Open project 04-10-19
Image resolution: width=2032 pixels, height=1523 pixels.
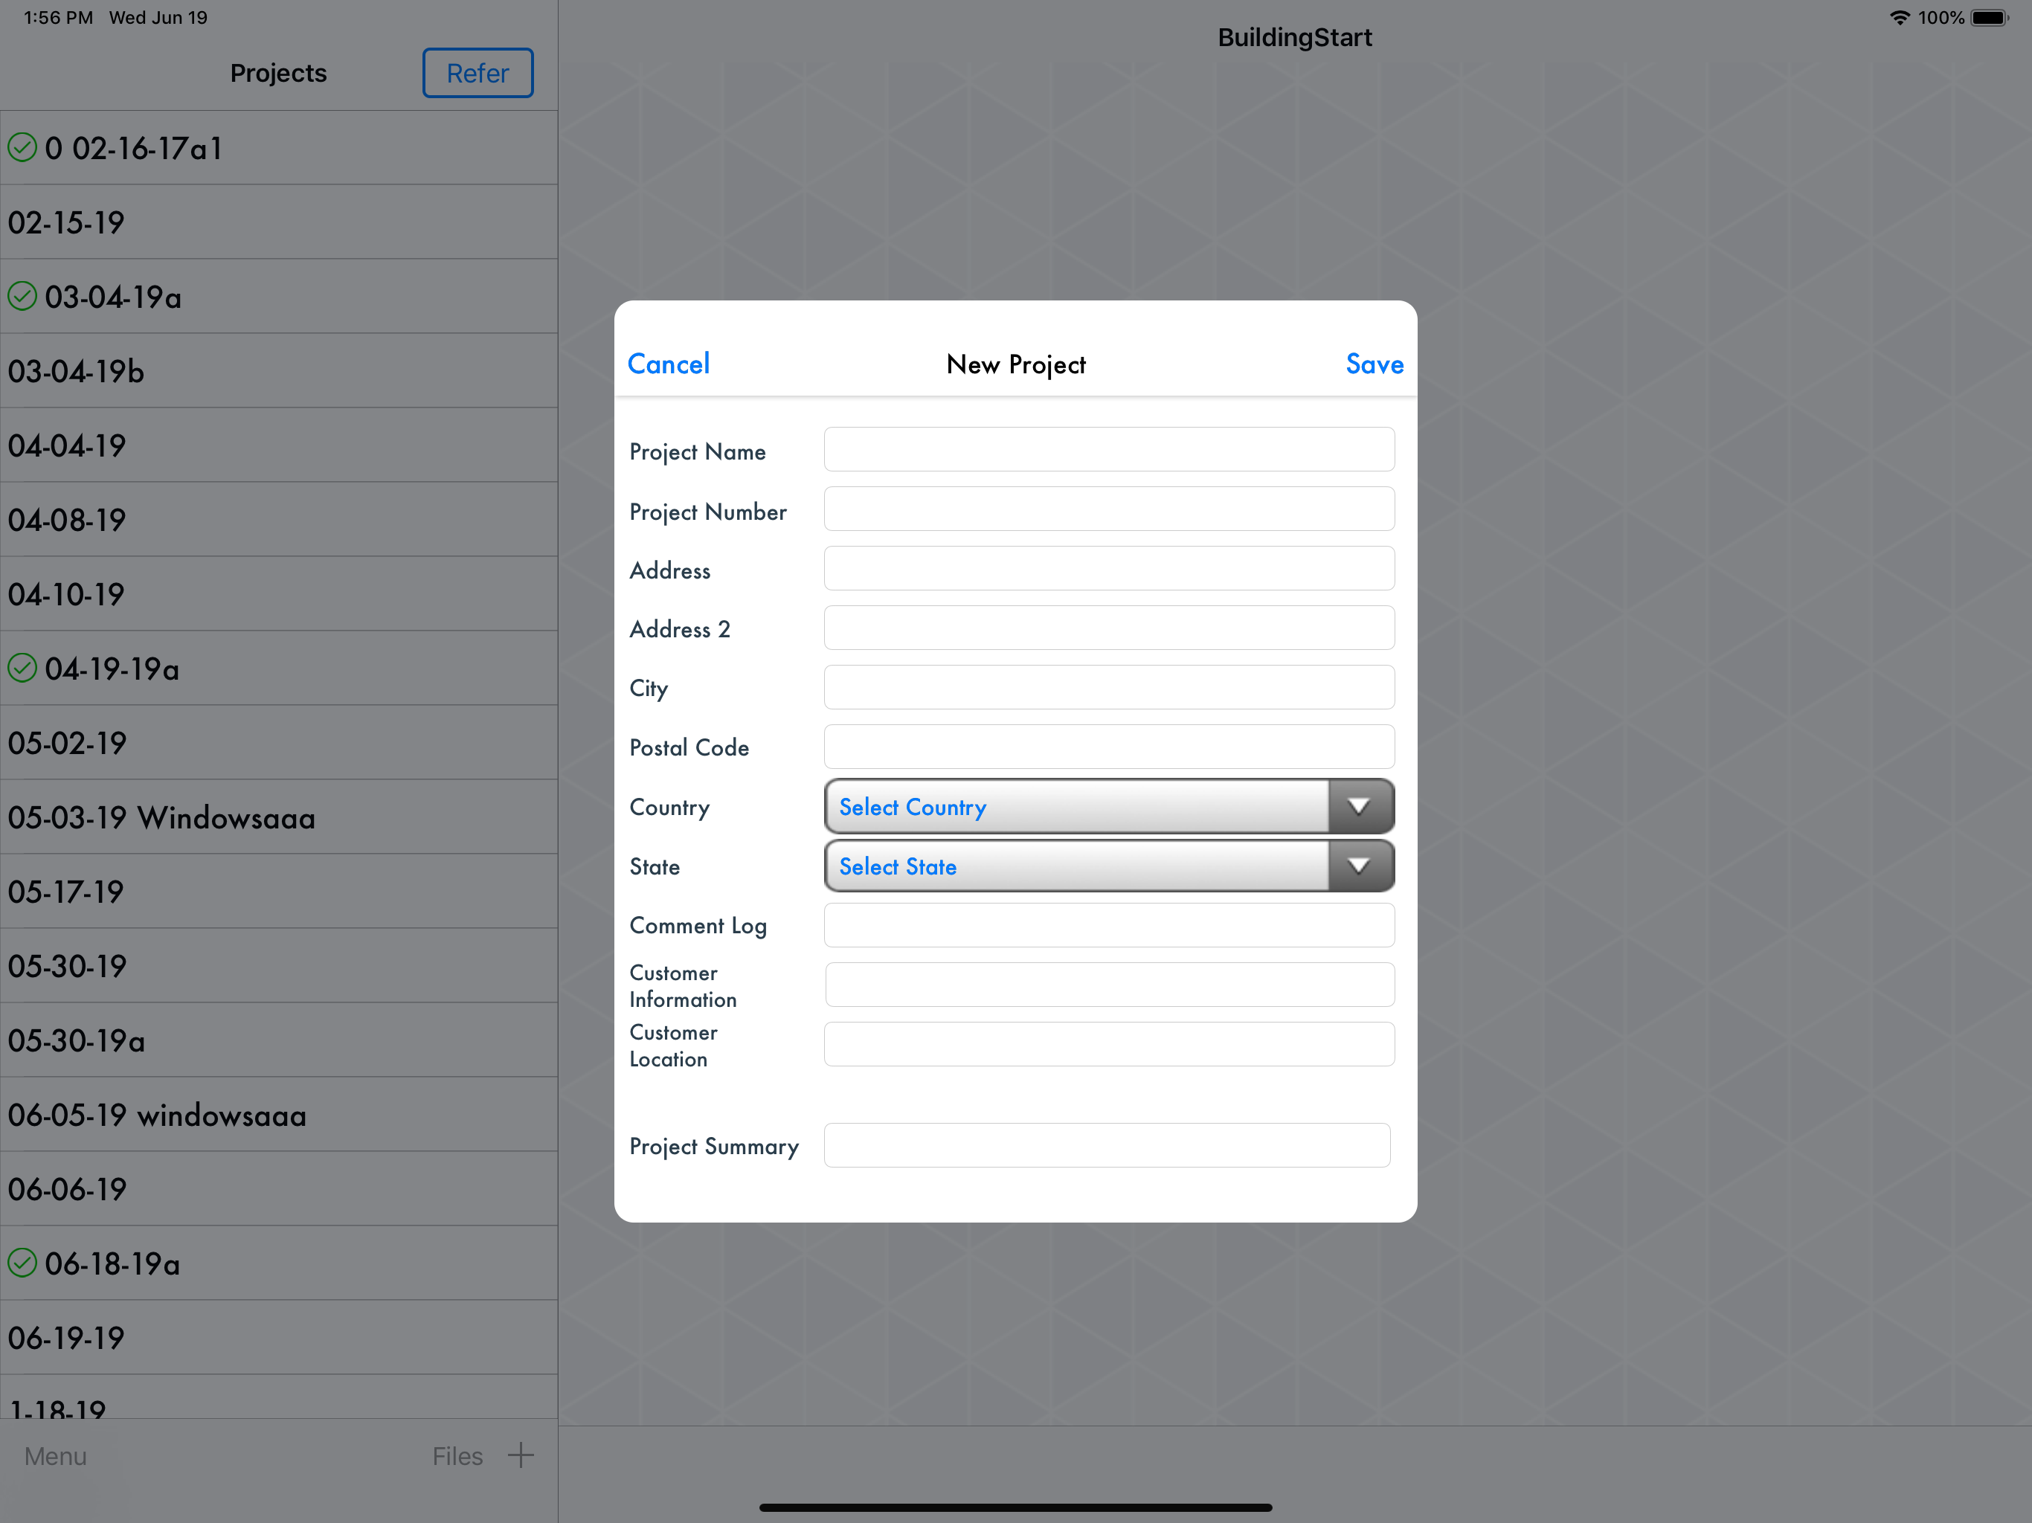pyautogui.click(x=278, y=594)
